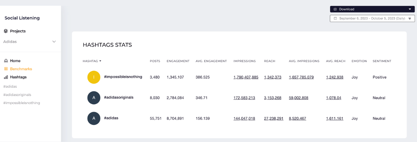417x142 pixels.
Task: Click #adidas hashtag name in table
Action: [111, 118]
